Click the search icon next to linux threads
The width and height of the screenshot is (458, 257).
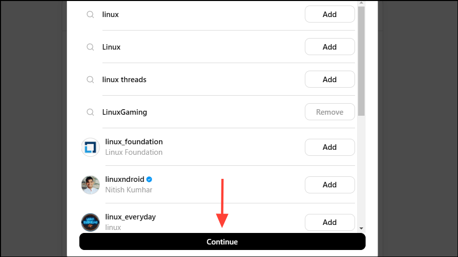(90, 80)
